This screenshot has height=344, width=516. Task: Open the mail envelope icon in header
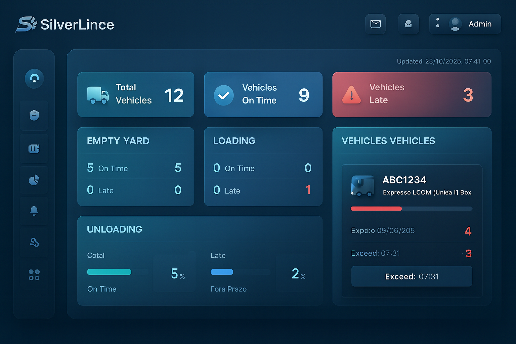375,24
